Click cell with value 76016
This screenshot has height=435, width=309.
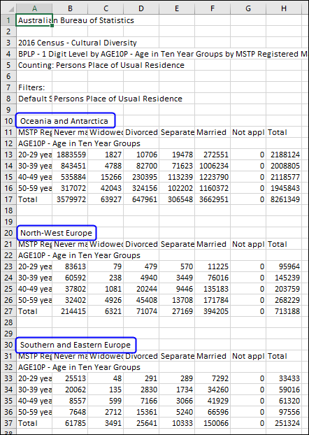click(x=213, y=278)
